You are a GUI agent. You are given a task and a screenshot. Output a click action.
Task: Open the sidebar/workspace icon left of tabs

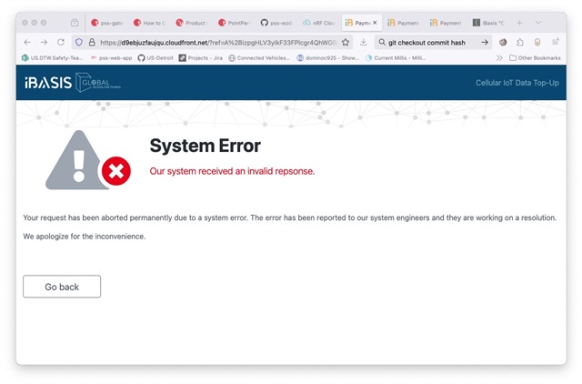[75, 23]
